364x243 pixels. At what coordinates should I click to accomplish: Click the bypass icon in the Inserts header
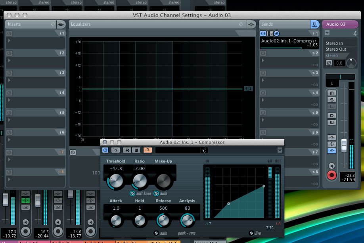click(x=61, y=24)
